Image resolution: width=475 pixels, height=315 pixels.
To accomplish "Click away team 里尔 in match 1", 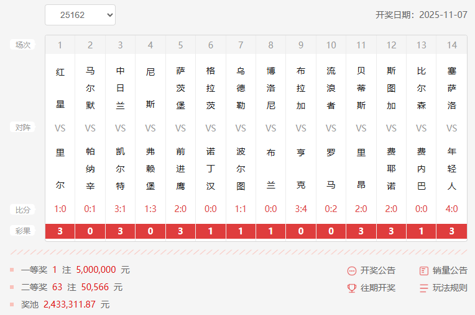I will pyautogui.click(x=60, y=169).
